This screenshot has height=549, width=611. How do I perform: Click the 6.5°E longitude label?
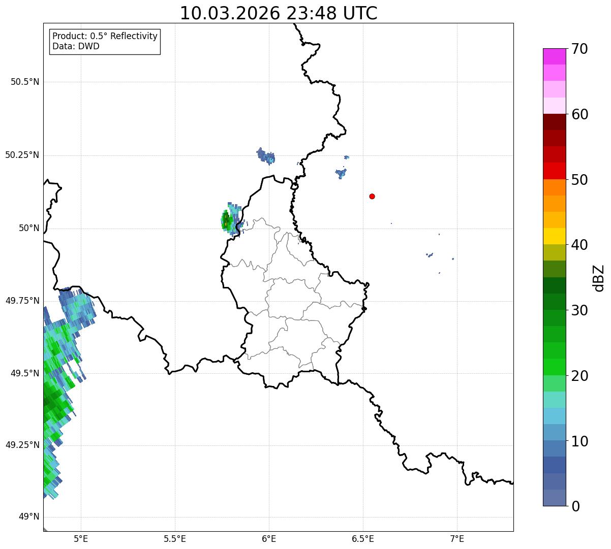363,539
